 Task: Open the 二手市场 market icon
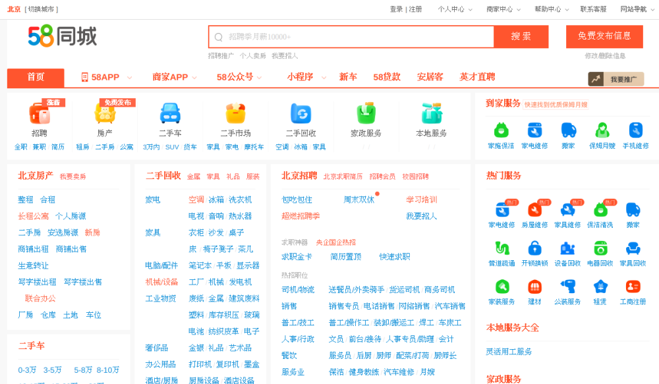(236, 113)
